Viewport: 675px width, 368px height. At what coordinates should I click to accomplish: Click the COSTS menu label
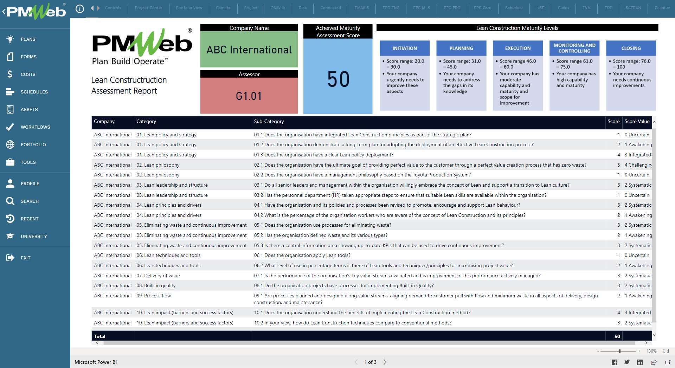pyautogui.click(x=28, y=74)
